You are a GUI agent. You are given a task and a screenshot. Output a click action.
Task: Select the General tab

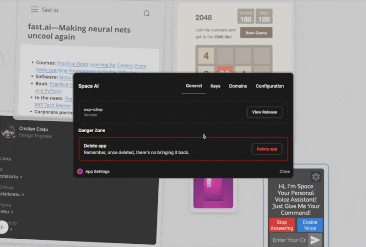pos(194,86)
